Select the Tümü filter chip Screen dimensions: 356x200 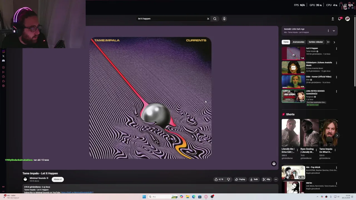pyautogui.click(x=286, y=42)
